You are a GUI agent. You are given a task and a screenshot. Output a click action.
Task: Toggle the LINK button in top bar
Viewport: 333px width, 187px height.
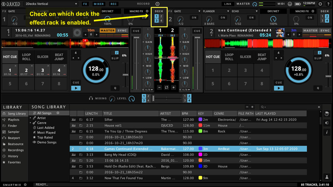228,4
